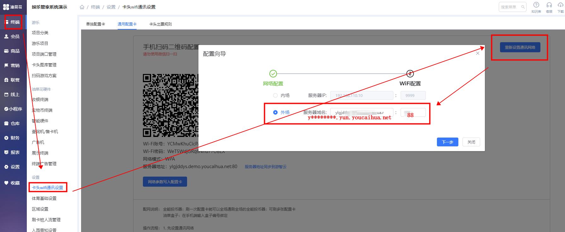Click the 下载 download icon
The width and height of the screenshot is (565, 232).
pyautogui.click(x=561, y=7)
